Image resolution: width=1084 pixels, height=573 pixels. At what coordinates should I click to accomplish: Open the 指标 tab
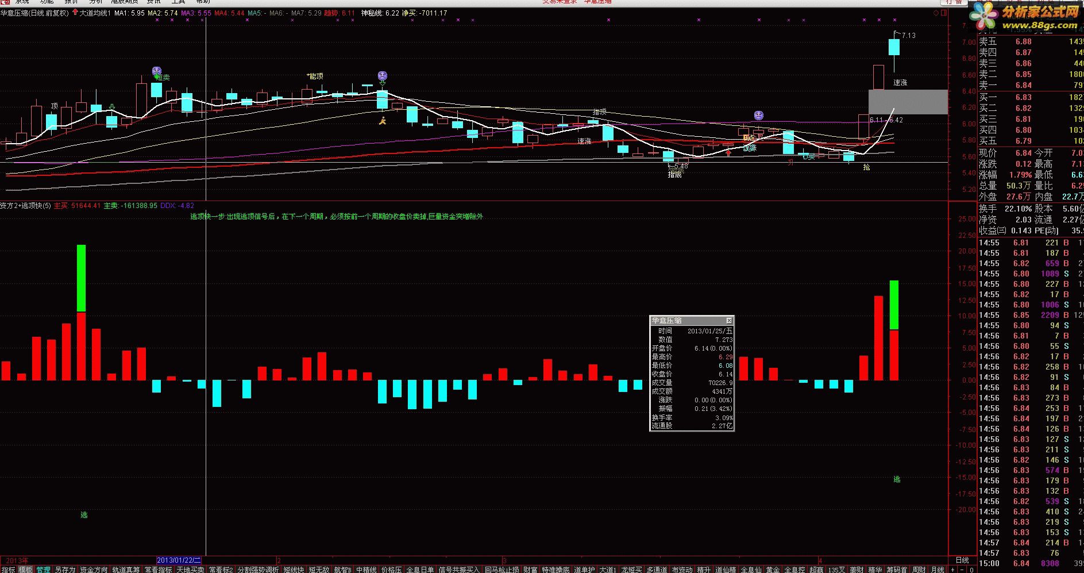(8, 570)
